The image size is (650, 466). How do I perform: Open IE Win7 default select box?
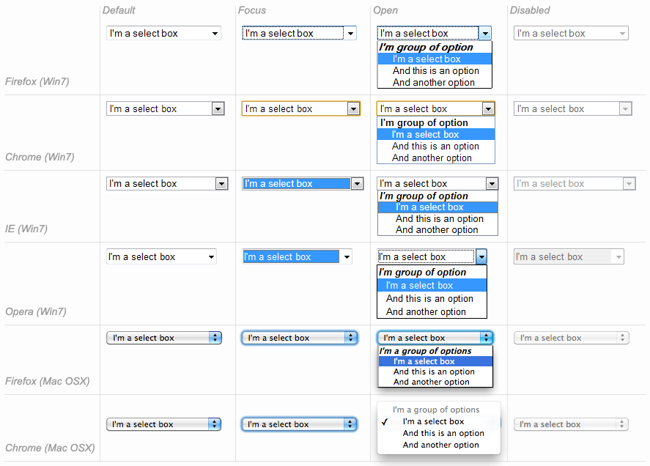[x=168, y=184]
